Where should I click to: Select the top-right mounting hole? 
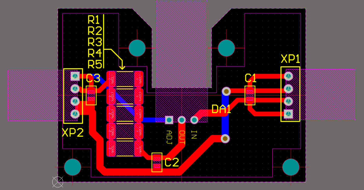[x=226, y=48]
